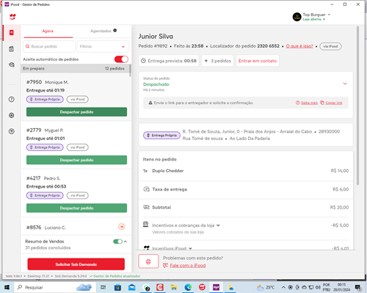Click the Solicitar Sob Demanda button

[x=76, y=264]
